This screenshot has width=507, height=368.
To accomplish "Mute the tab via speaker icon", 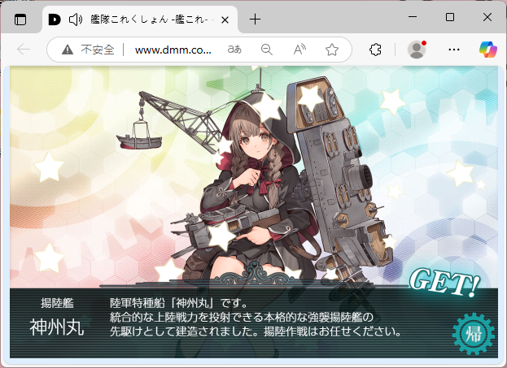I will (x=76, y=19).
